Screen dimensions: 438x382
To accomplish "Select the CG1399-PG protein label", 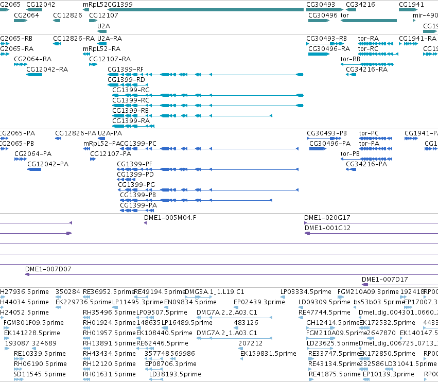I will pyautogui.click(x=136, y=185).
